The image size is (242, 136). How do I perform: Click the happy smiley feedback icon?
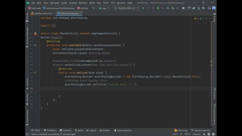click(x=209, y=134)
